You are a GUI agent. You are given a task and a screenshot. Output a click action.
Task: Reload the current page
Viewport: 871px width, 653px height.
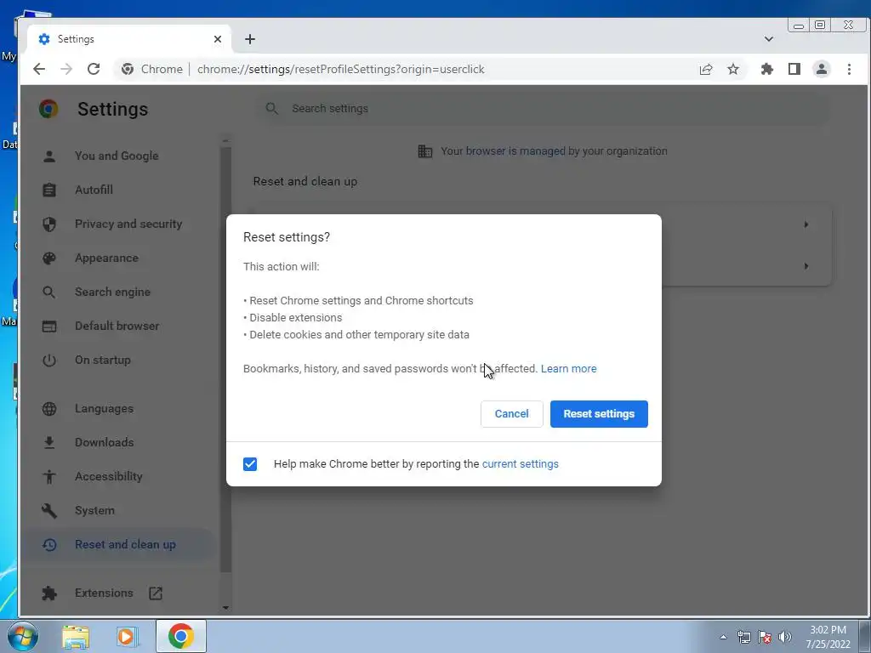94,69
